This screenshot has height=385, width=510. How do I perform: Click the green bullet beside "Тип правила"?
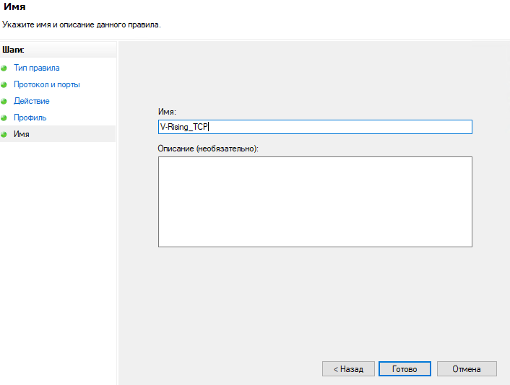[4, 68]
